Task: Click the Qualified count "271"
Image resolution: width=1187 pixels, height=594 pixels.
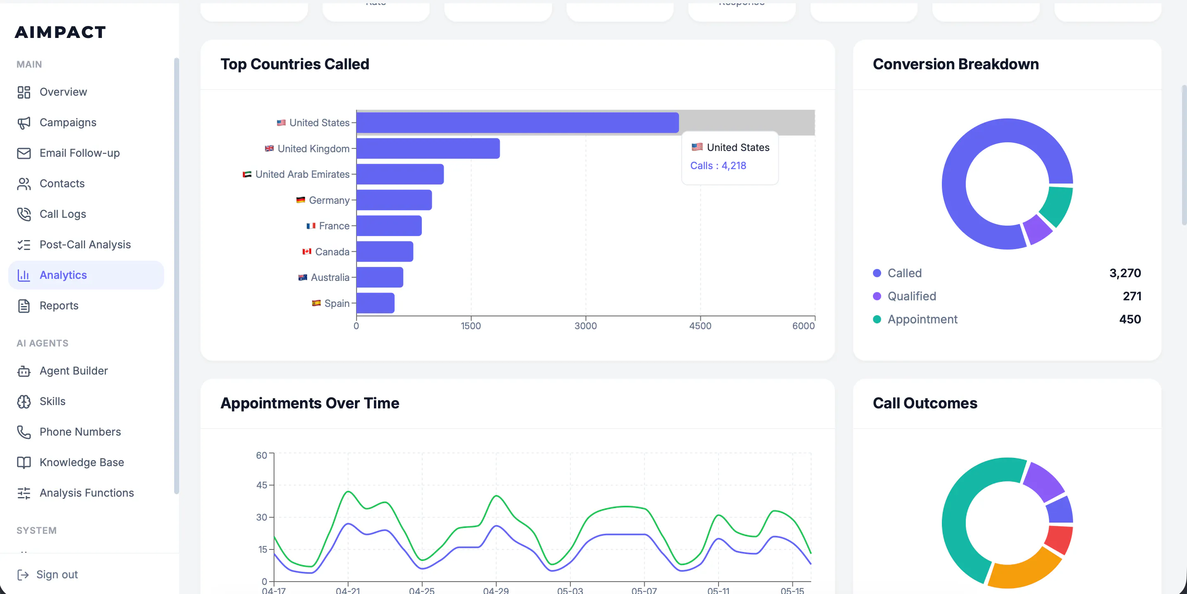Action: pos(1132,296)
